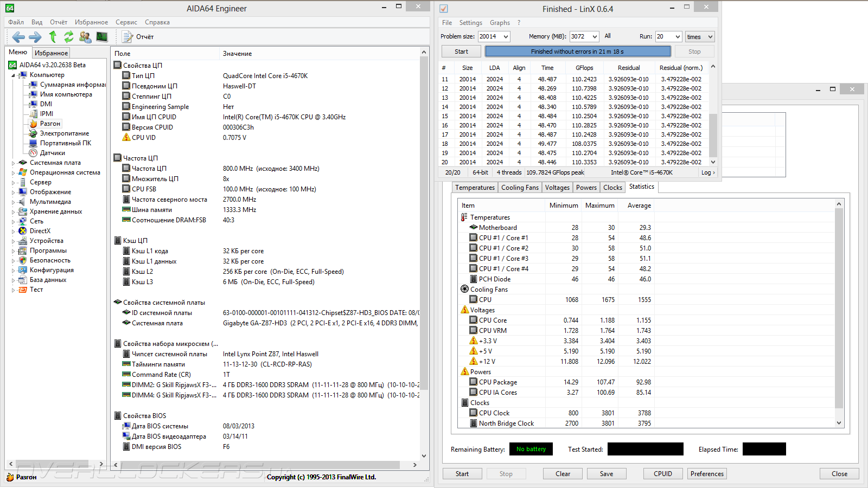
Task: Expand the Системная плата tree node
Action: 13,163
